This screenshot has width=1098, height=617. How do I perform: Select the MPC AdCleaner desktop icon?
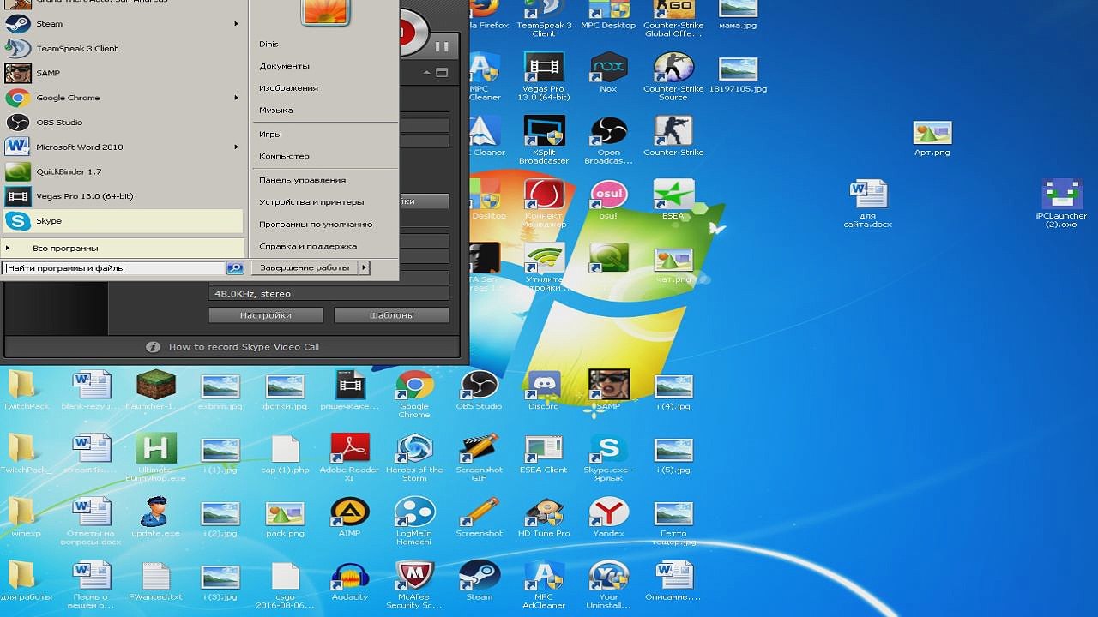pyautogui.click(x=544, y=585)
